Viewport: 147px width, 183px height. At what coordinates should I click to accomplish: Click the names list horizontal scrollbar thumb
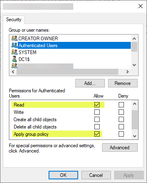[x=68, y=72]
